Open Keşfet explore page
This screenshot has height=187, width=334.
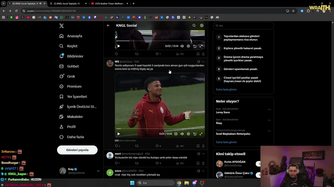68,46
